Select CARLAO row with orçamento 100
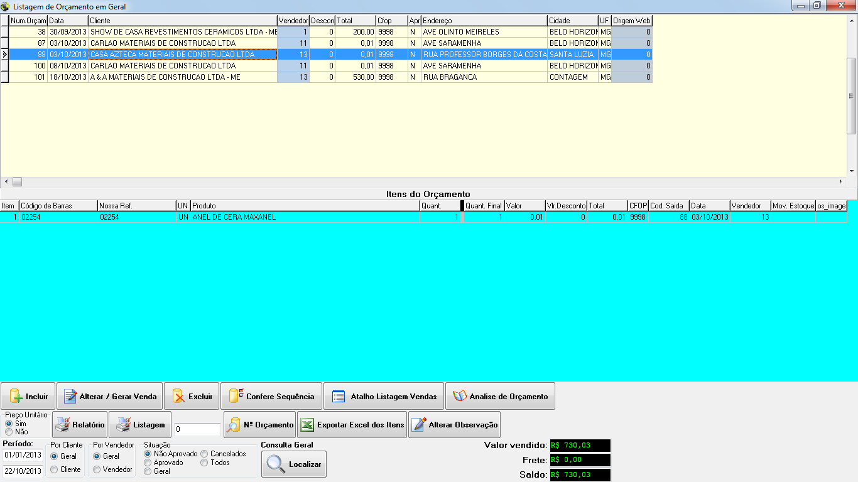The image size is (858, 482). 326,66
